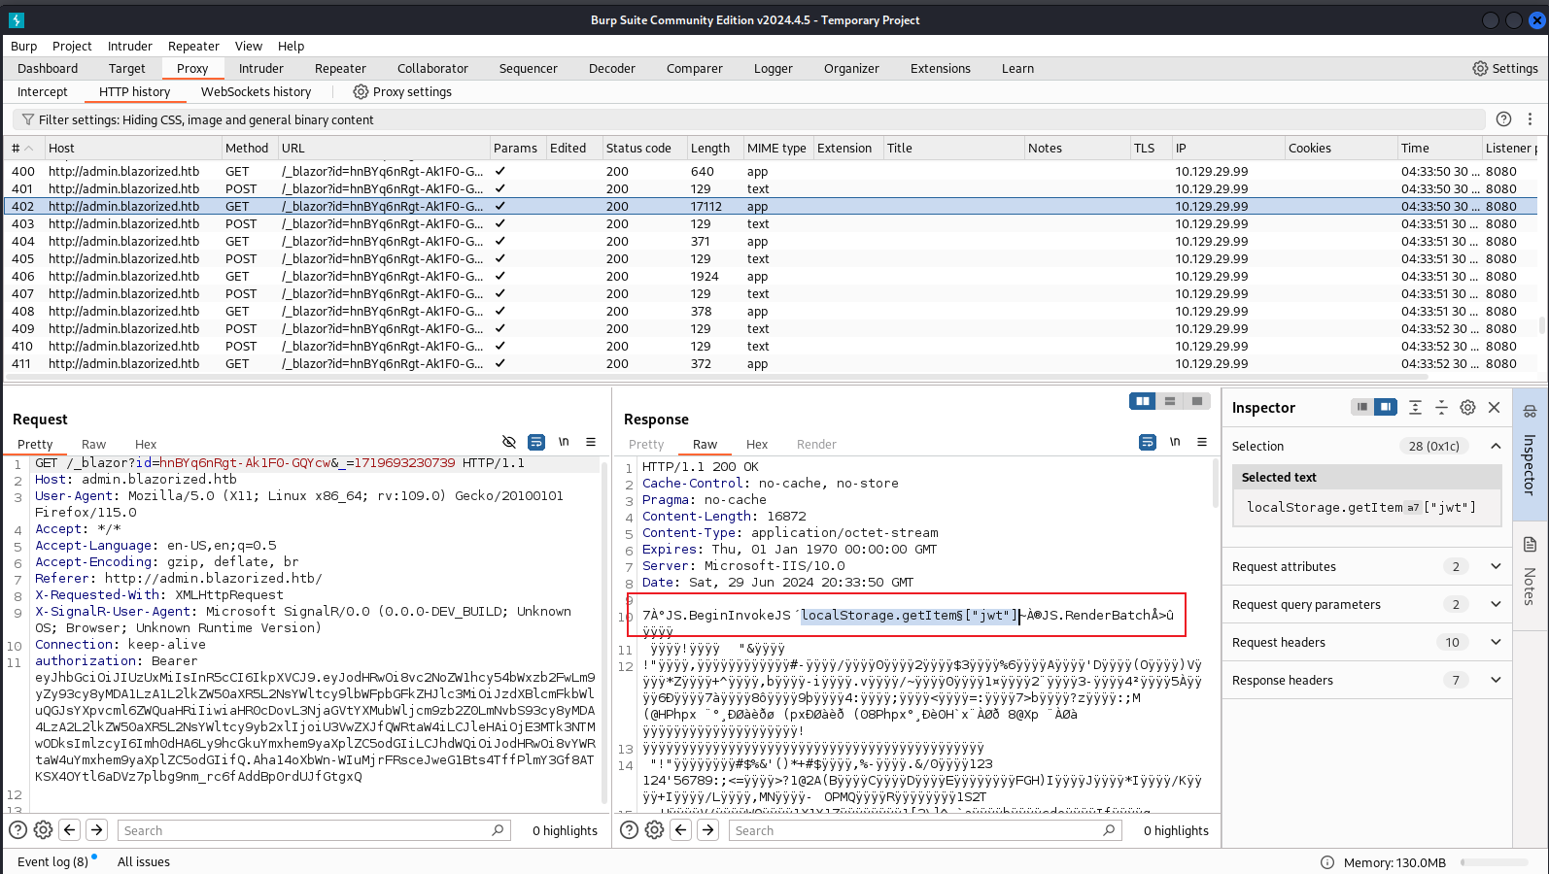This screenshot has width=1549, height=874.
Task: Expand the Request headers section
Action: (1496, 642)
